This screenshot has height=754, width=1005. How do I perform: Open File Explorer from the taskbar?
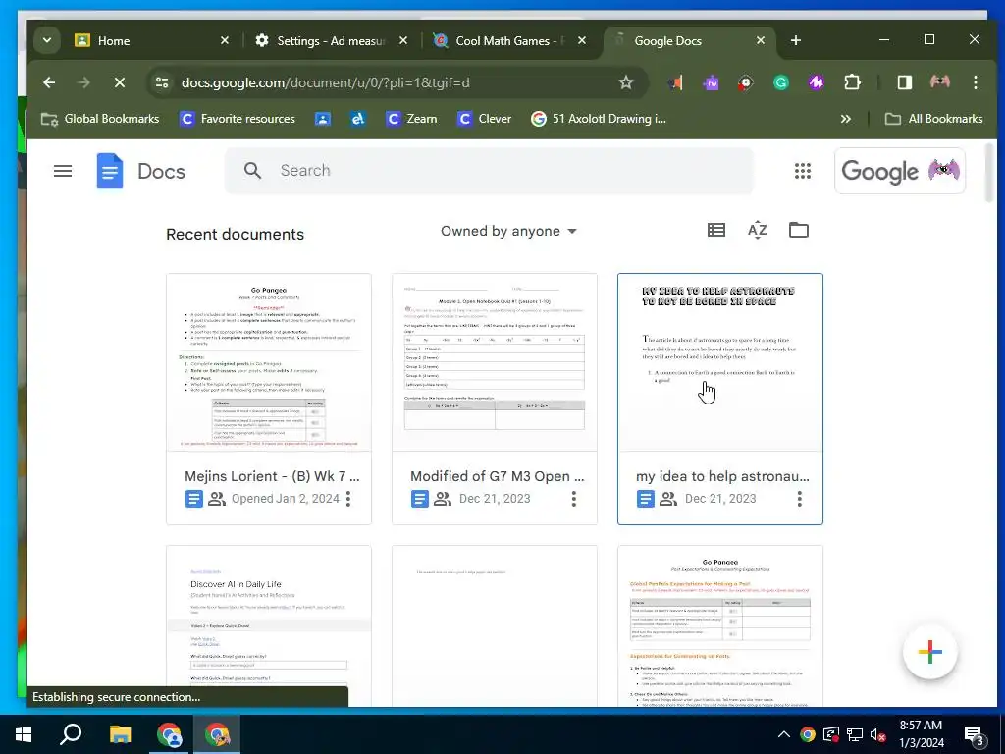(120, 734)
